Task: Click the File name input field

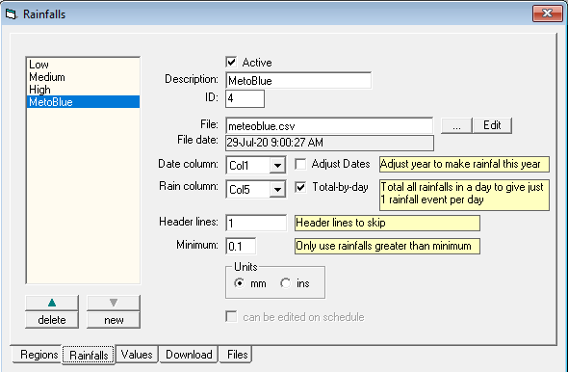Action: [329, 126]
